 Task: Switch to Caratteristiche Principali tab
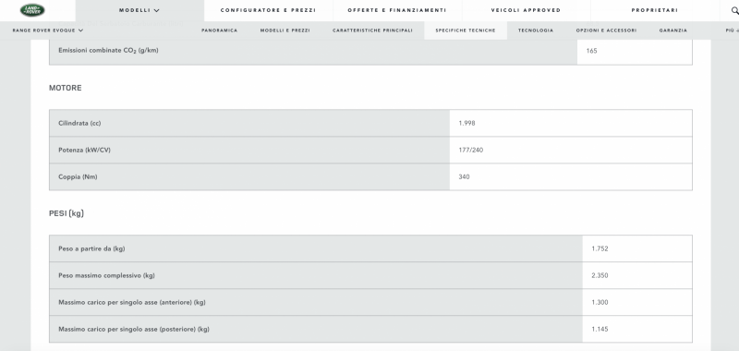pyautogui.click(x=373, y=30)
